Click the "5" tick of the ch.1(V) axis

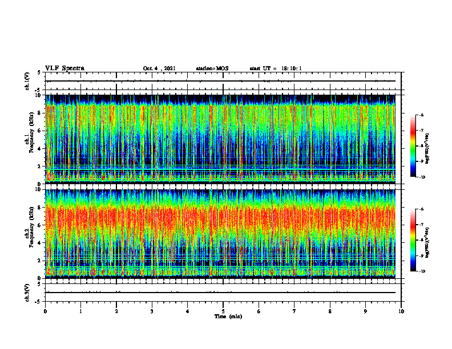(x=39, y=73)
